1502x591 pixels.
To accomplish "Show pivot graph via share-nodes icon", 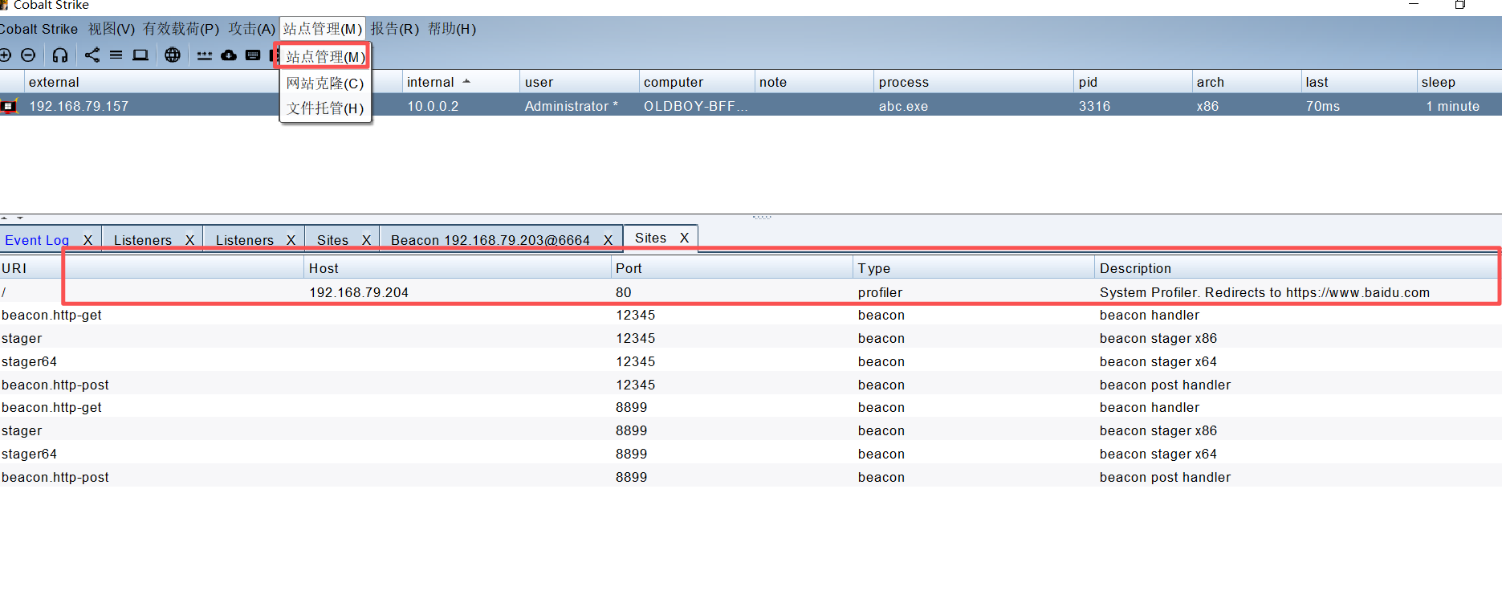I will tap(92, 55).
